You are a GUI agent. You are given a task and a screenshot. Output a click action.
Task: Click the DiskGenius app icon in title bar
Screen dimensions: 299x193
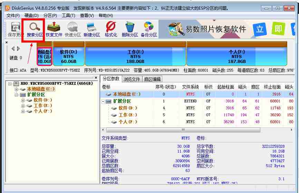[x=8, y=8]
